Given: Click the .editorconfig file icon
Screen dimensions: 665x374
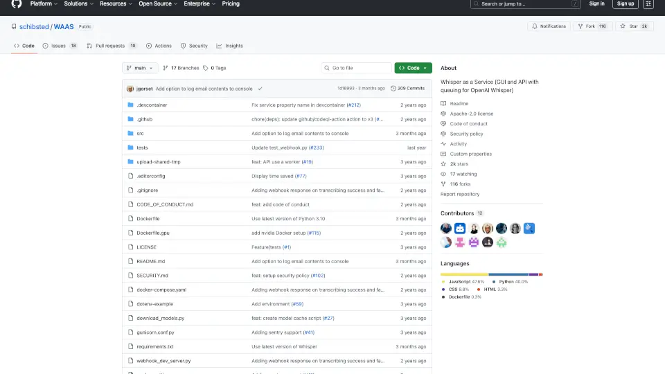Looking at the screenshot, I should [x=131, y=176].
